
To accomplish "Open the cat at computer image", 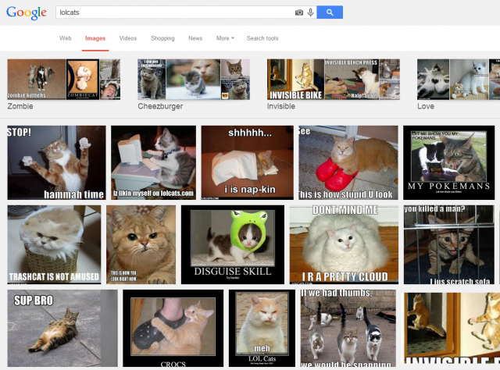I will (153, 162).
